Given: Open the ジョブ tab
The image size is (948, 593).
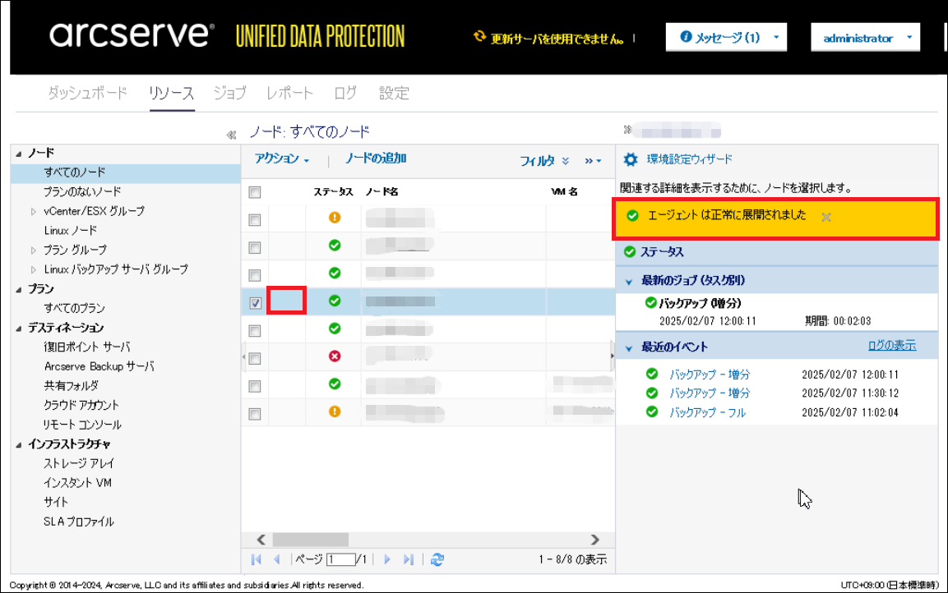Looking at the screenshot, I should point(229,93).
